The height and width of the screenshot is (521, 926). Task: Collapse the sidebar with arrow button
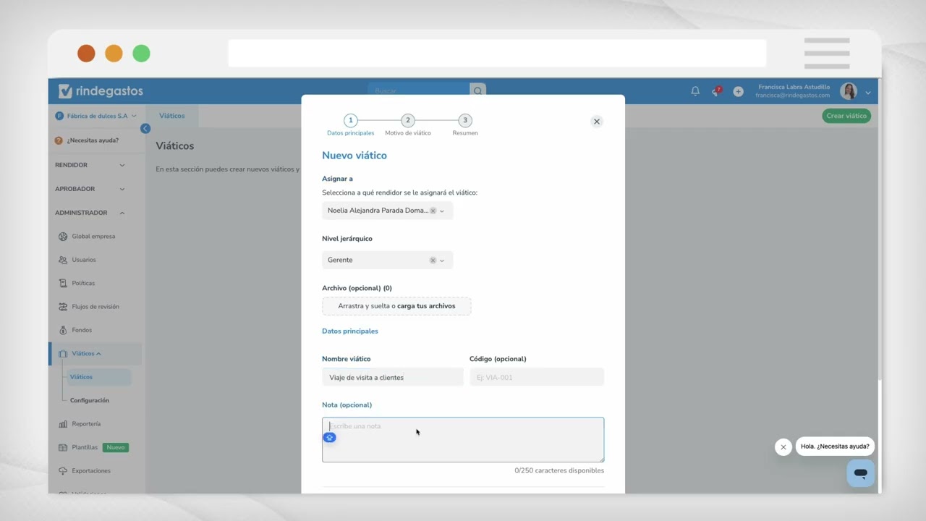click(145, 128)
